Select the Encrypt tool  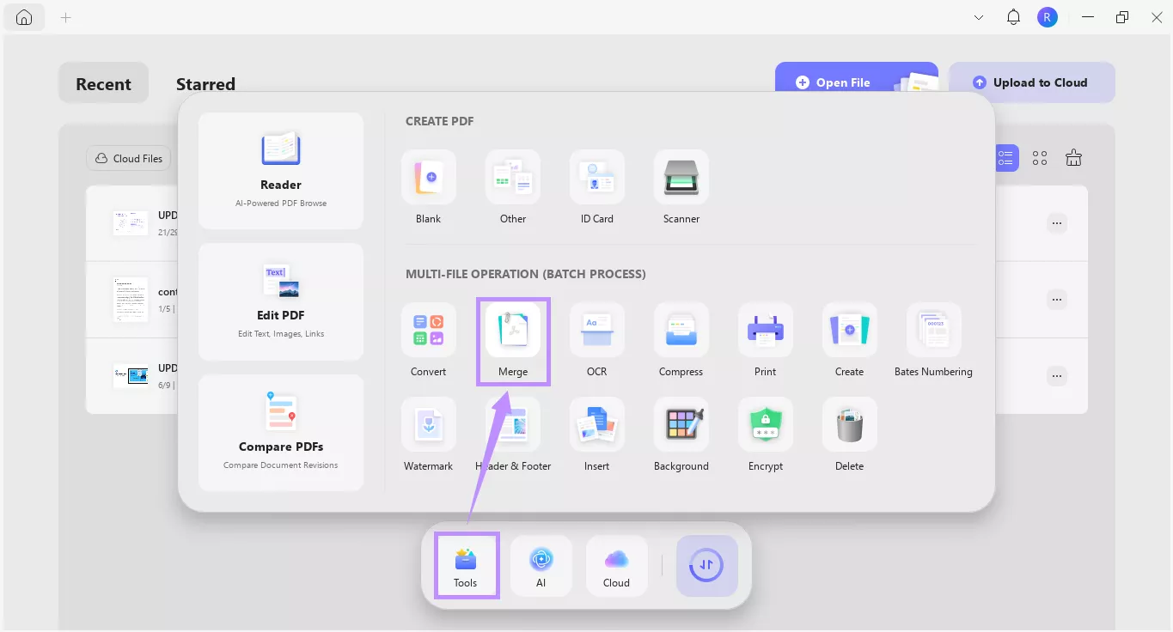765,435
